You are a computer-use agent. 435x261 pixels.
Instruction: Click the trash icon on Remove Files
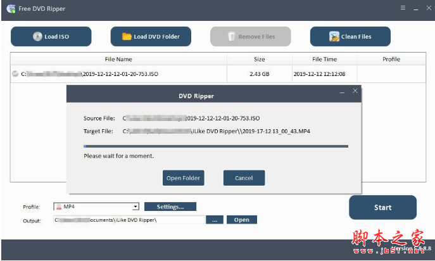[231, 36]
